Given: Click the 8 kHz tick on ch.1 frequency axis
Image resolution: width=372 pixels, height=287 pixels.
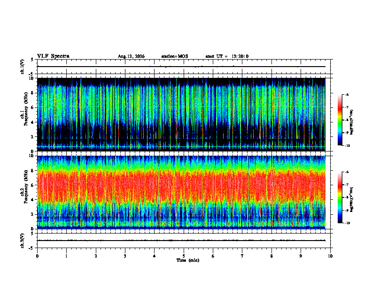Looking at the screenshot, I should (33, 93).
